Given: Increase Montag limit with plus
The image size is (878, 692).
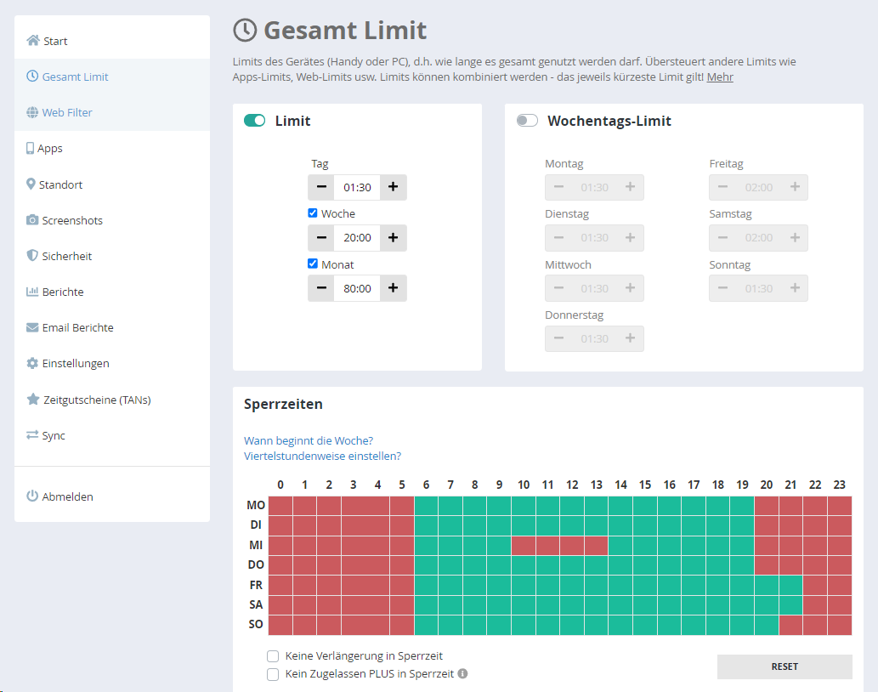Looking at the screenshot, I should pyautogui.click(x=630, y=187).
